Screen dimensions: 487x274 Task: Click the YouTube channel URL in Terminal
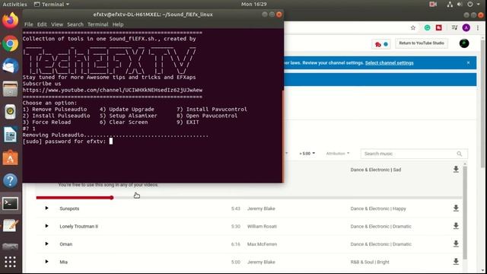tap(113, 90)
